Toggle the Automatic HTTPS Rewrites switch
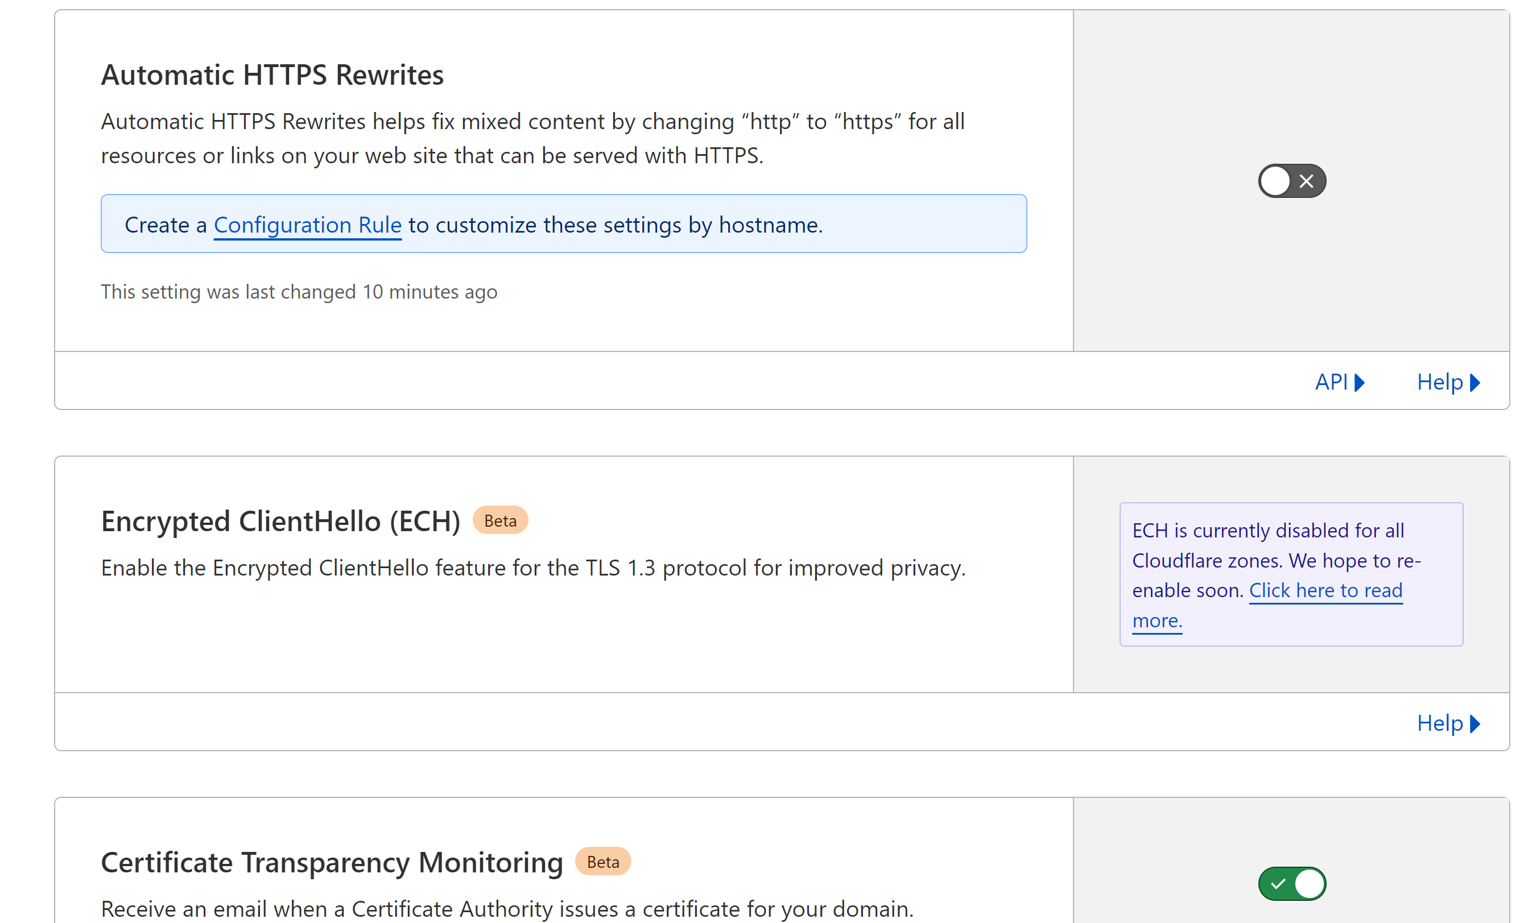 [x=1292, y=181]
